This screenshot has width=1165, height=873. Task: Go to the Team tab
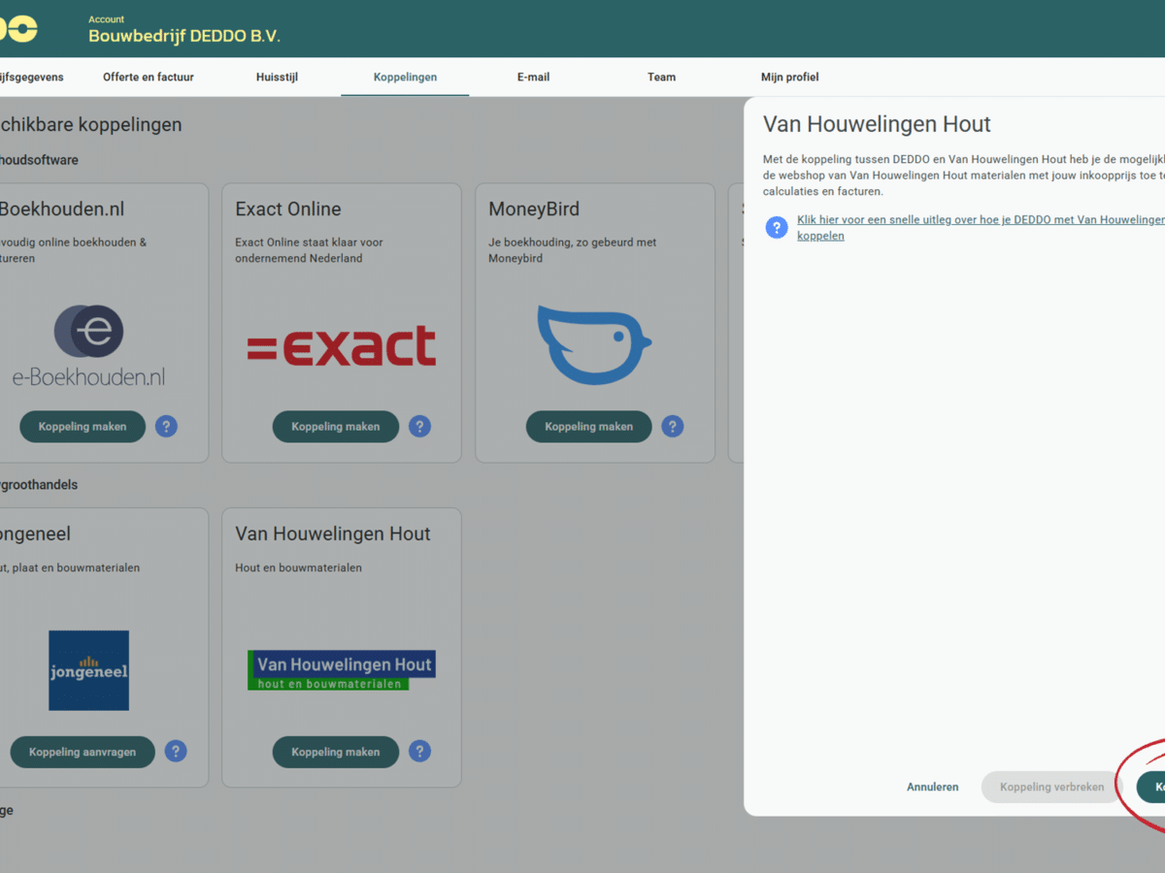pyautogui.click(x=661, y=77)
